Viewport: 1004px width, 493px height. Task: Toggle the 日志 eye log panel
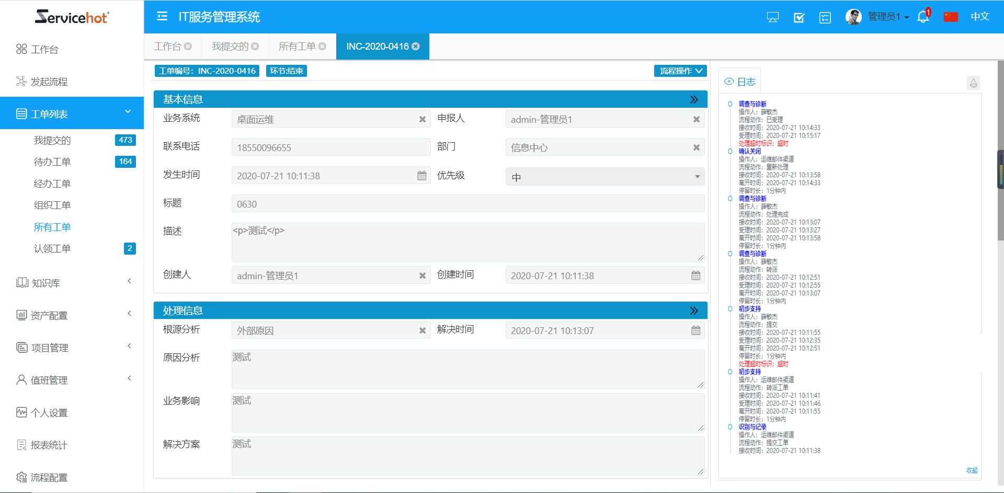pyautogui.click(x=739, y=82)
